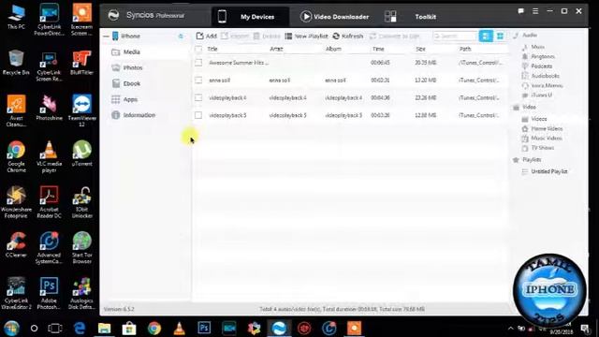Open Task View on the taskbar
Image resolution: width=599 pixels, height=337 pixels.
(x=55, y=329)
